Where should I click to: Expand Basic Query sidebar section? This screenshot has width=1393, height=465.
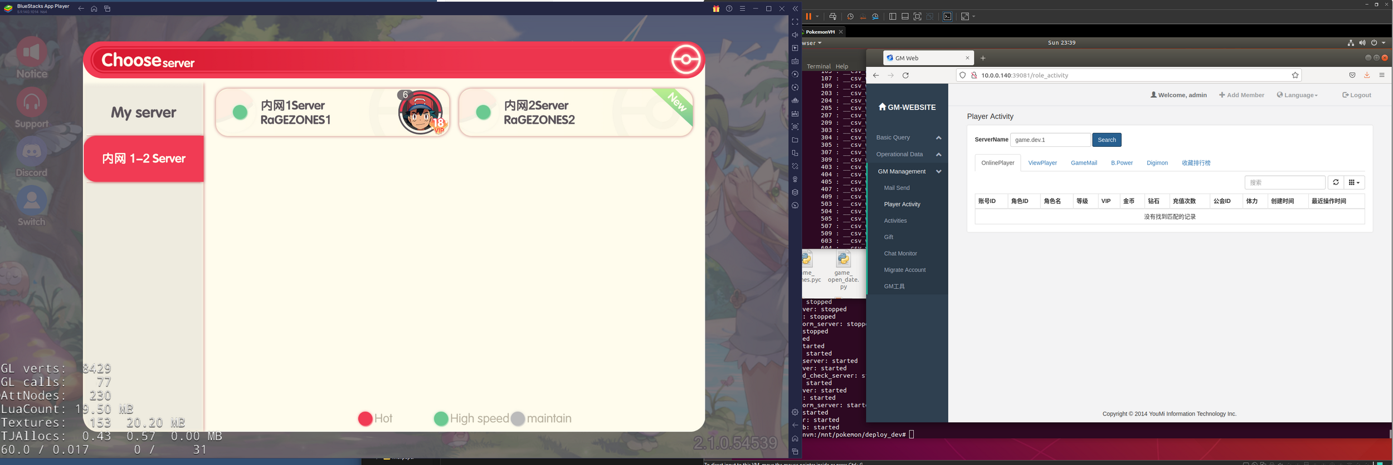pyautogui.click(x=907, y=137)
